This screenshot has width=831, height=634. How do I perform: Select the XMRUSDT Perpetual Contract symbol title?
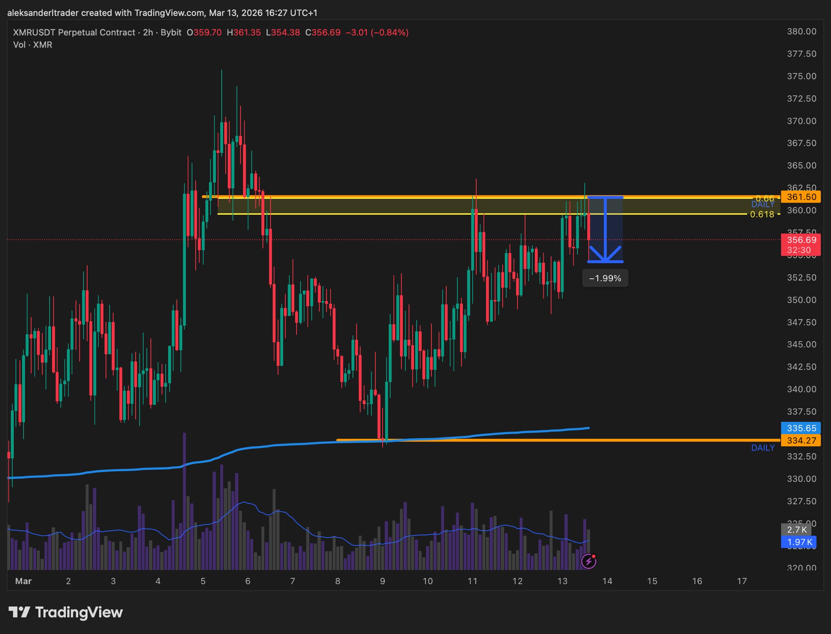[74, 32]
